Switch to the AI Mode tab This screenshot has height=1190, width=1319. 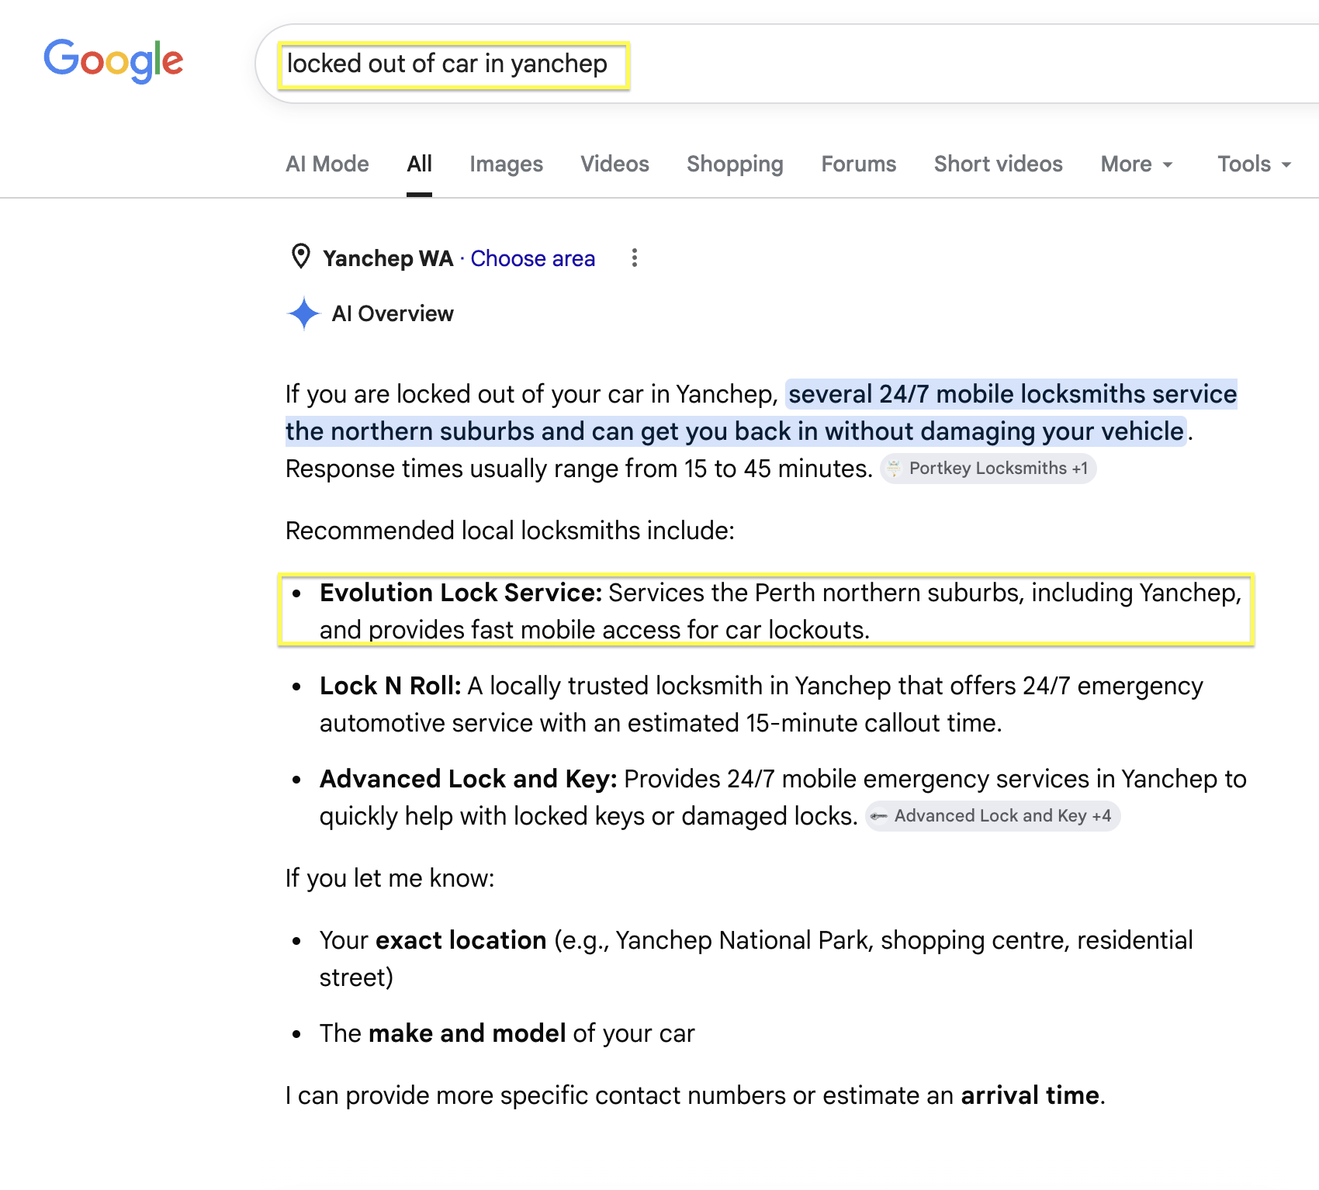[327, 164]
